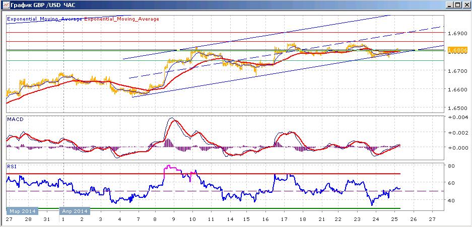
Task: Click the RSI scale value 40
Action: [x=451, y=200]
